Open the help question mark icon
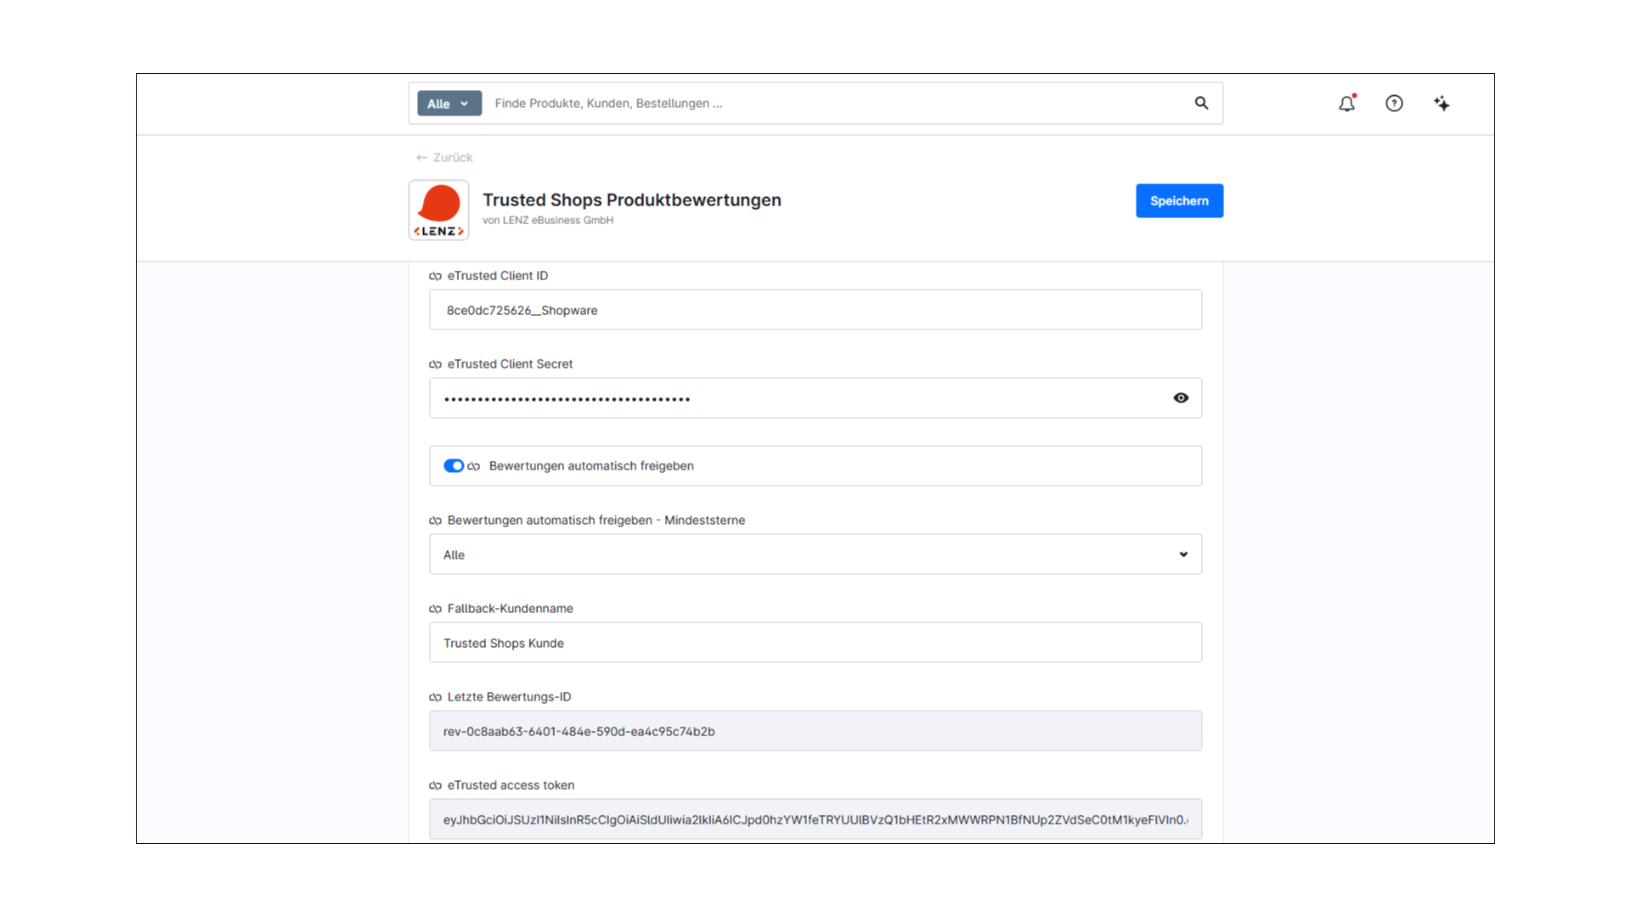The image size is (1631, 917). (x=1394, y=104)
